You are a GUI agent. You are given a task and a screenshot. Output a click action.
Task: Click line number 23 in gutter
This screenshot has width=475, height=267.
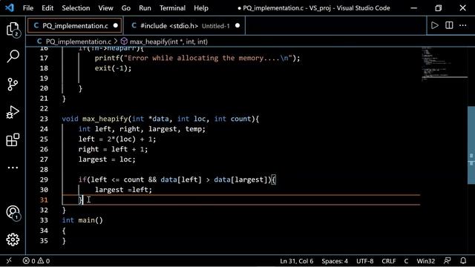point(44,119)
